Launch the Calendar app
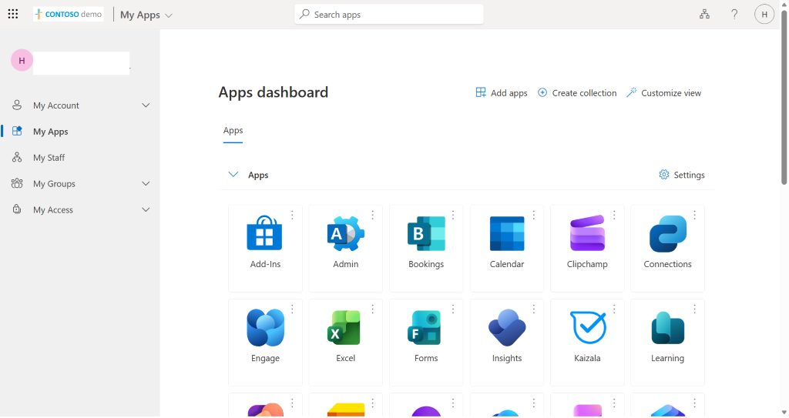This screenshot has width=789, height=418. click(x=507, y=248)
